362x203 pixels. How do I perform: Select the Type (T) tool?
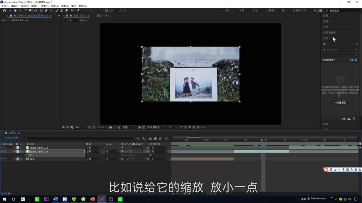51,11
